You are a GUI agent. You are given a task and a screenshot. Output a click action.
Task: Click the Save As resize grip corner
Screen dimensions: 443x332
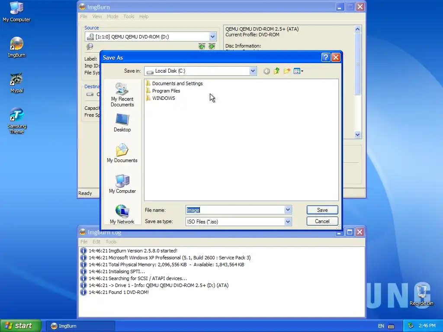pos(338,227)
